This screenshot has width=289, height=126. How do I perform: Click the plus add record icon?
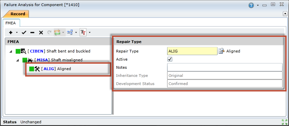click(x=11, y=33)
